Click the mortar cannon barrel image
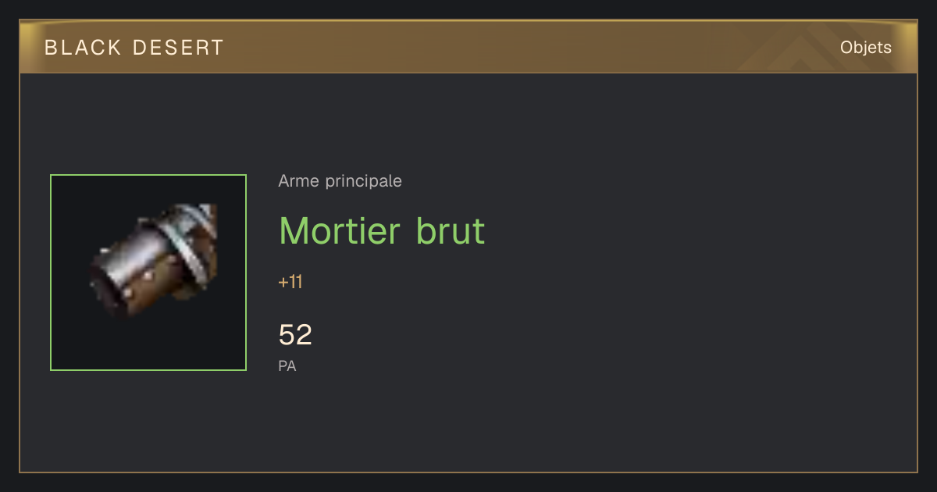Screen dimensions: 937x492 [153, 261]
